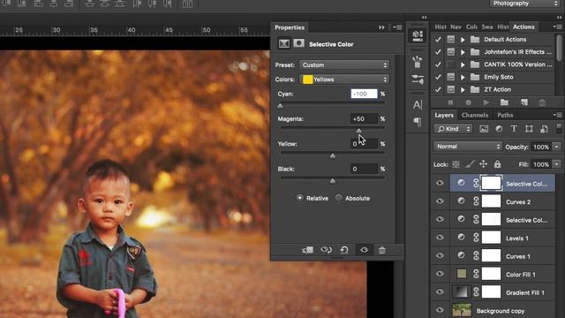Image resolution: width=565 pixels, height=318 pixels.
Task: Click the layer mask icon in Properties
Action: [298, 43]
